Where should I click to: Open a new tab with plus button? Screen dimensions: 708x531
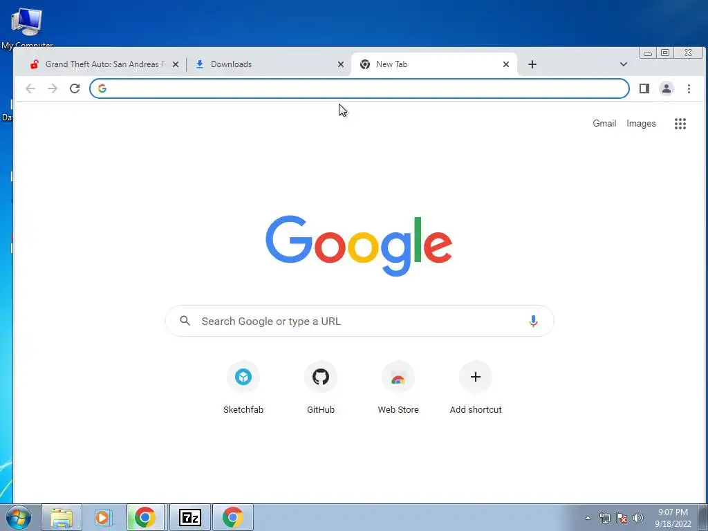[532, 64]
